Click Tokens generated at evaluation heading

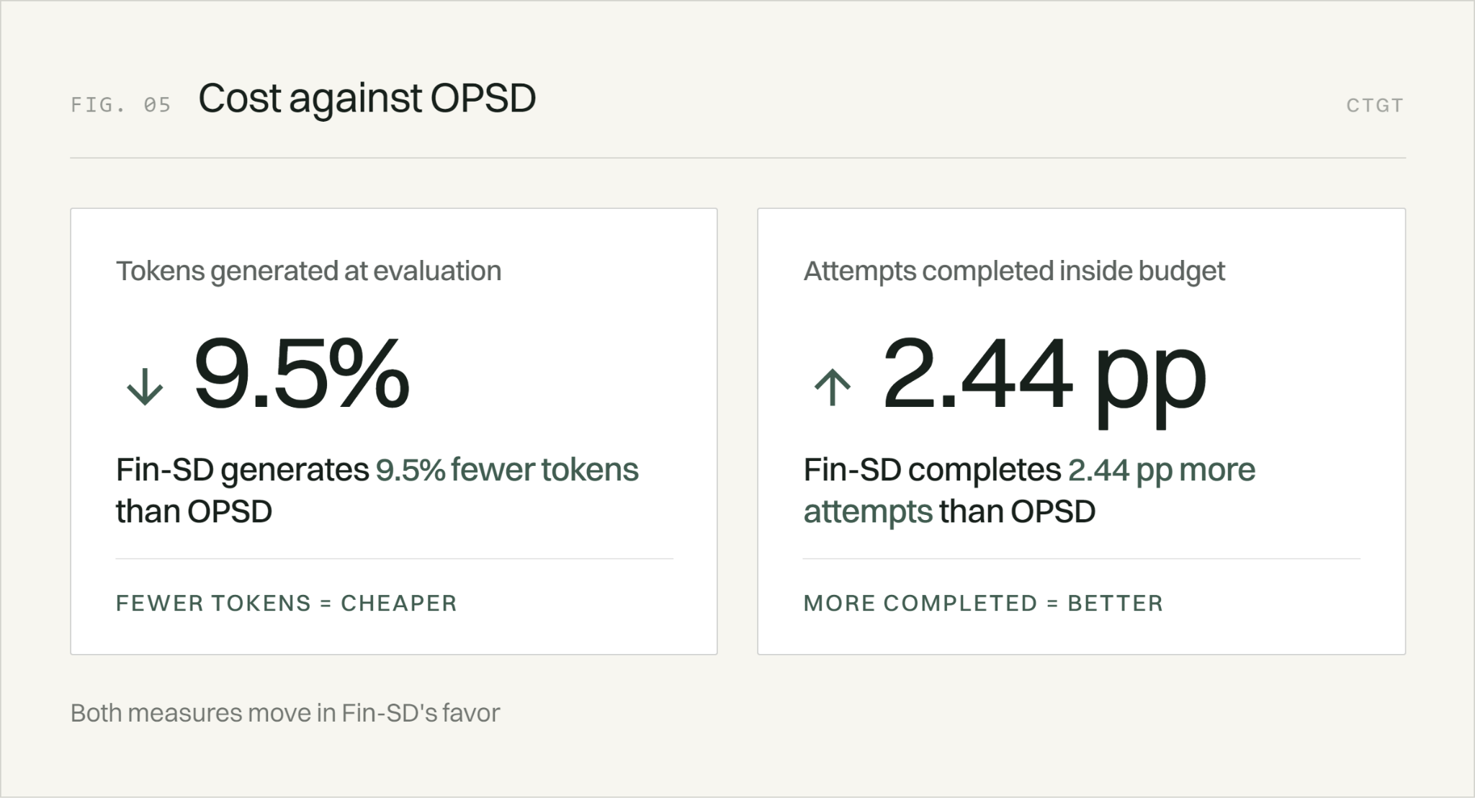pyautogui.click(x=309, y=272)
